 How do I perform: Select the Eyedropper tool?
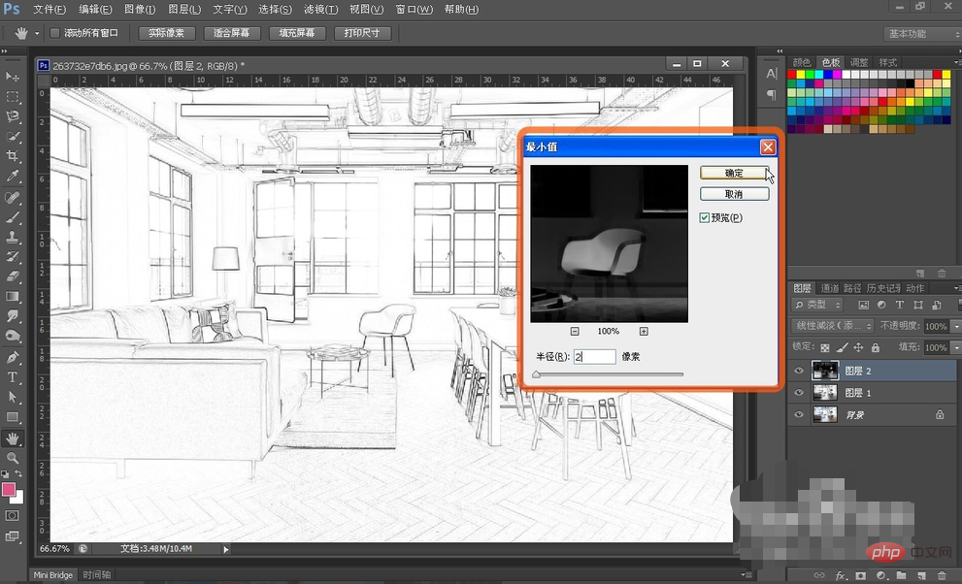tap(13, 176)
